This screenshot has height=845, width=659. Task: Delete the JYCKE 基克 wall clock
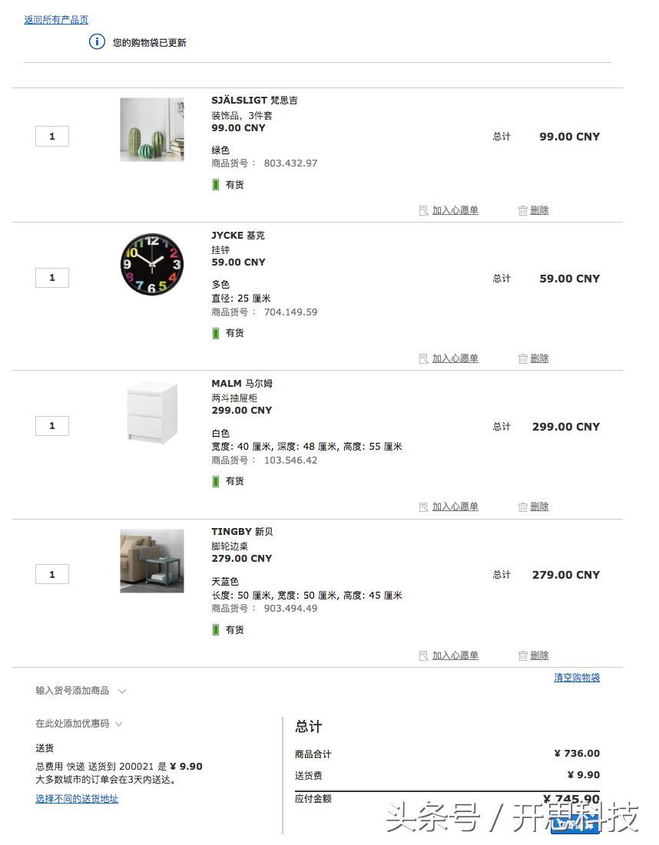(533, 358)
